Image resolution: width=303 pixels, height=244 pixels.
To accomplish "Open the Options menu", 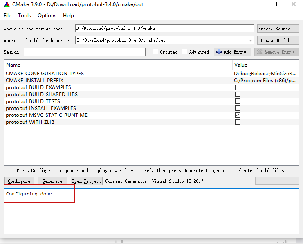I will point(47,16).
